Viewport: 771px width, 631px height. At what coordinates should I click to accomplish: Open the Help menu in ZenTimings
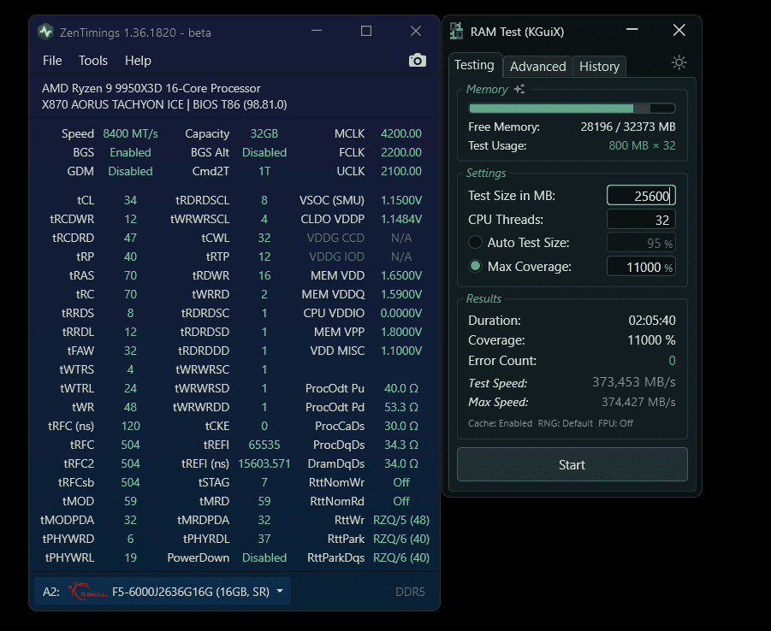[138, 61]
